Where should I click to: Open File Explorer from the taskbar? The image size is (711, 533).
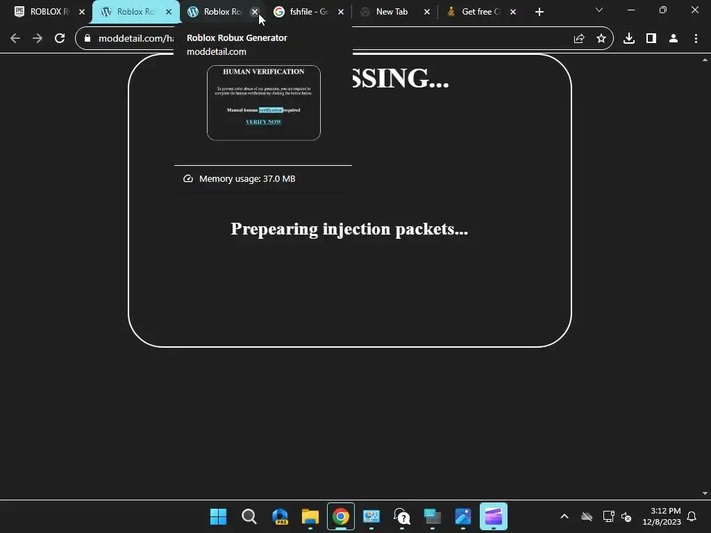[310, 516]
